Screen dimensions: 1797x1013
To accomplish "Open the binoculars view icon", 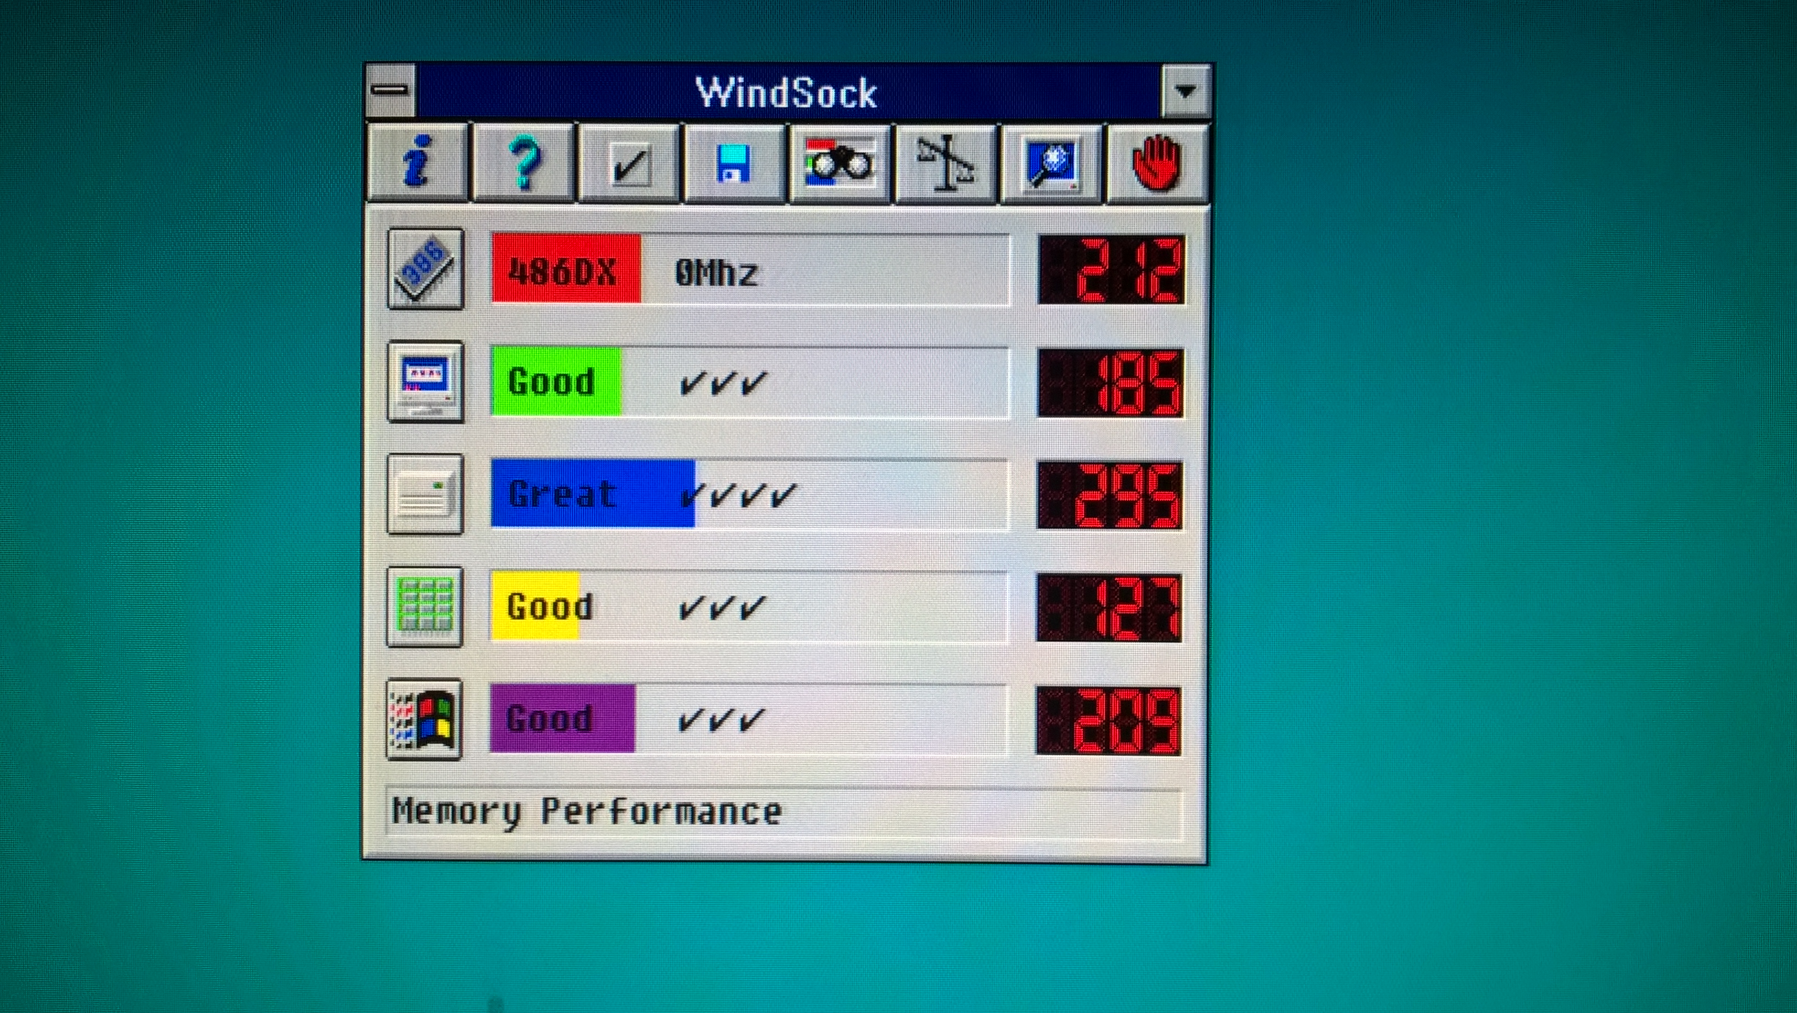I will pos(840,164).
